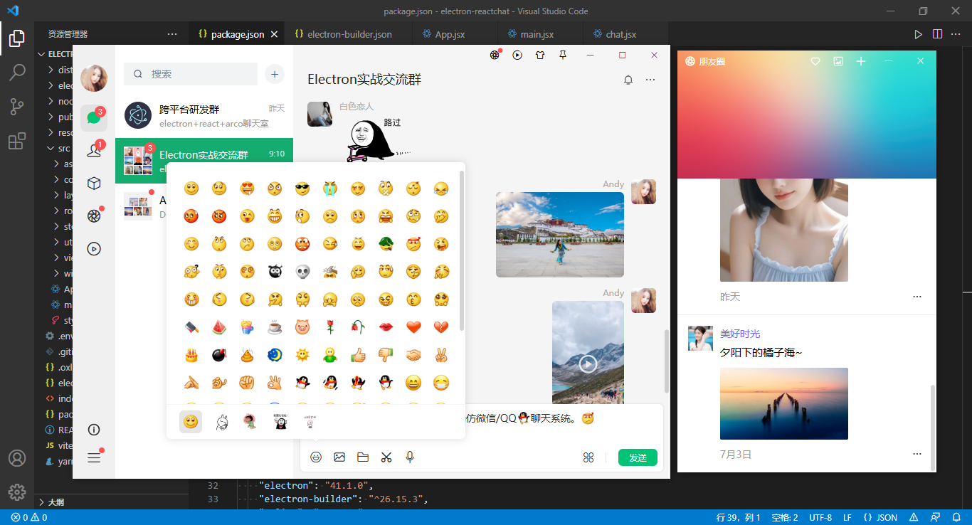Click the send-image icon in chat toolbar
This screenshot has height=525, width=972.
339,457
